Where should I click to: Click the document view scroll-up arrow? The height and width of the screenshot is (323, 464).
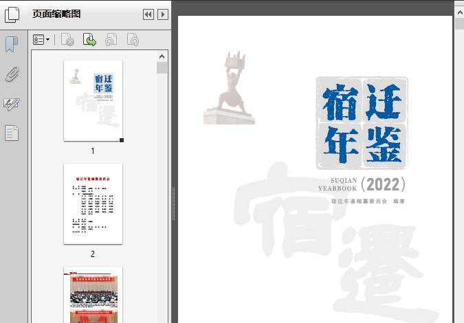coord(460,12)
